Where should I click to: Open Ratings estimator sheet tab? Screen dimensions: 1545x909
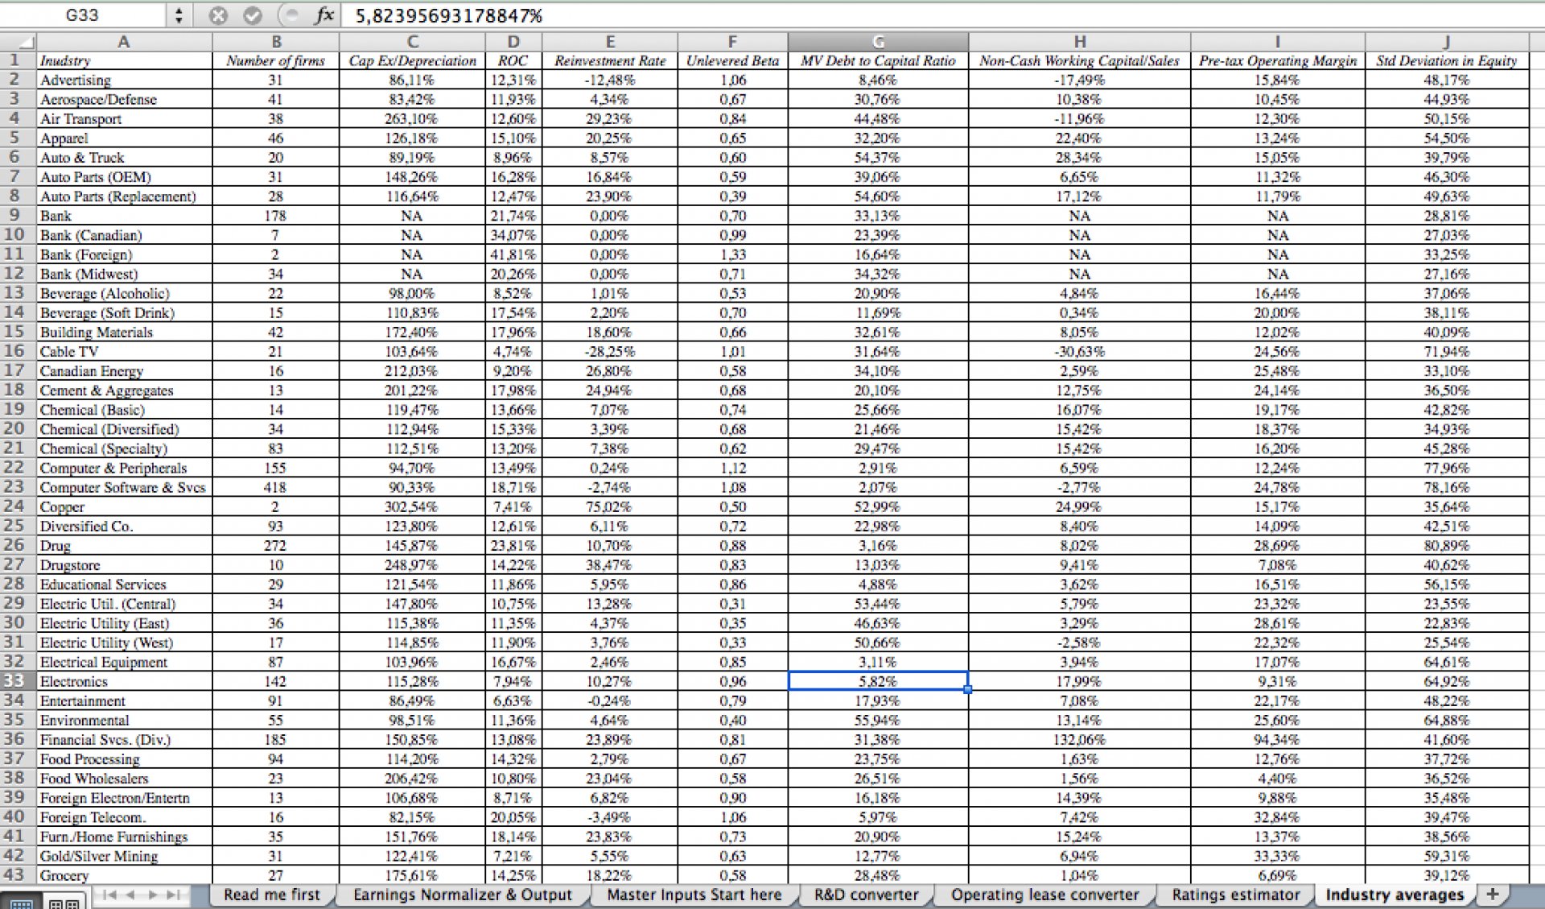1236,895
